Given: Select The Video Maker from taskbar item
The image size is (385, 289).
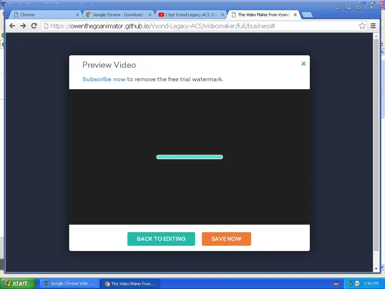Looking at the screenshot, I should click(130, 284).
